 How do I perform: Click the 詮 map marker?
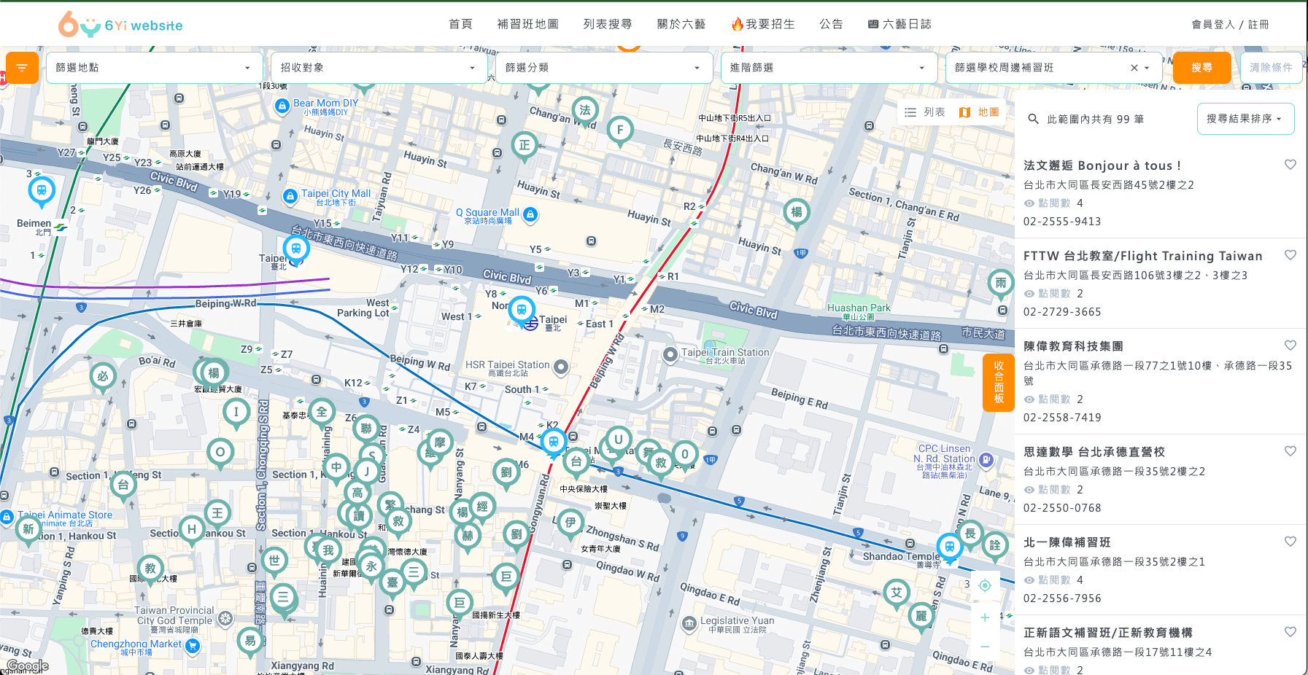point(995,546)
